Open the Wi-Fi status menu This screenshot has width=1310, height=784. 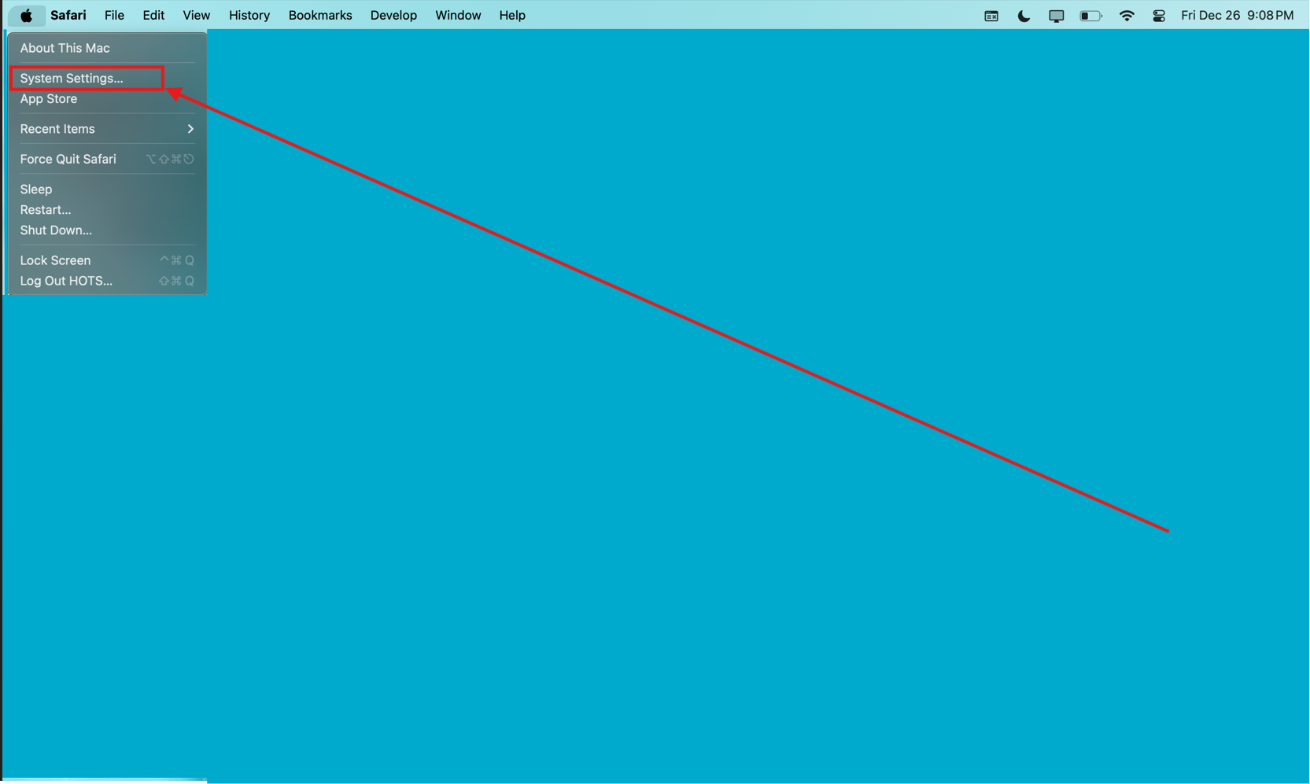click(x=1127, y=16)
